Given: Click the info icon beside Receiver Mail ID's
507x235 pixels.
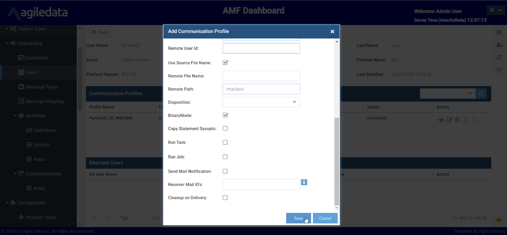Looking at the screenshot, I should pyautogui.click(x=304, y=182).
